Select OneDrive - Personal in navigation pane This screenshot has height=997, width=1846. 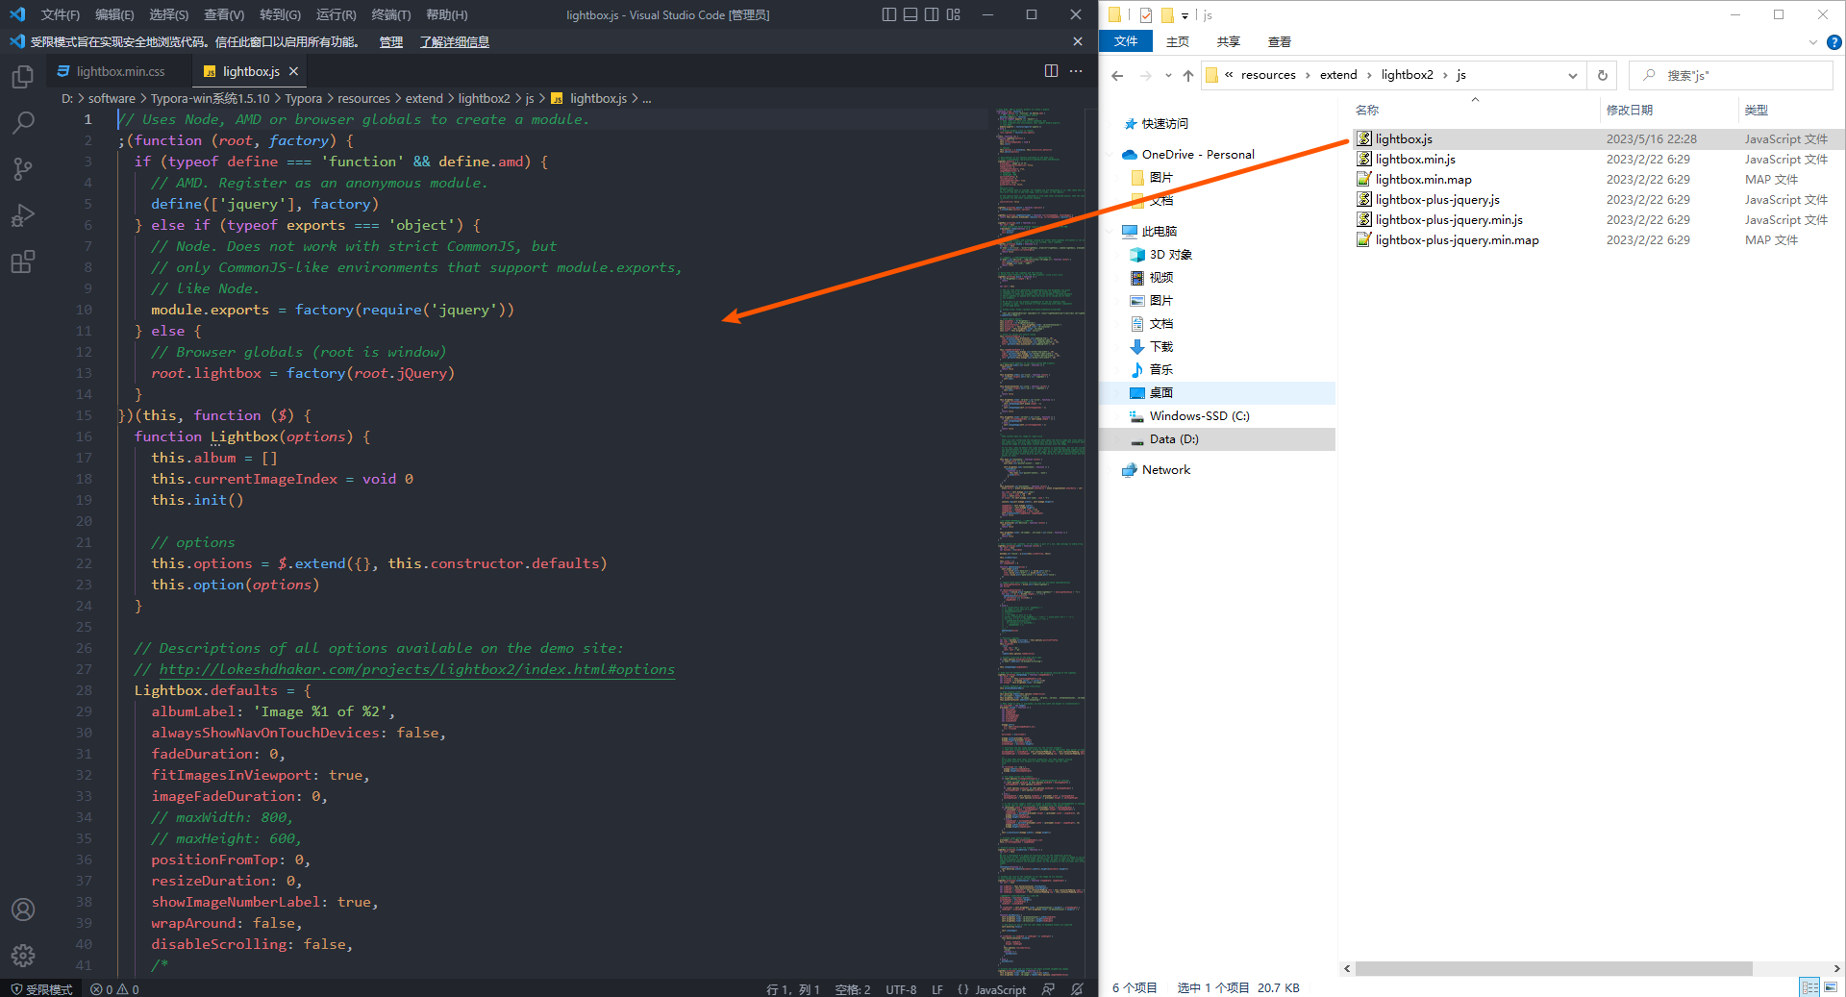click(1197, 155)
